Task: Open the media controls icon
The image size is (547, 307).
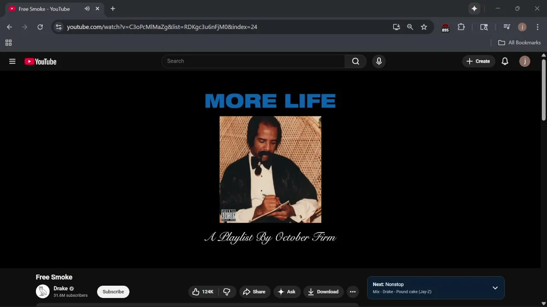Action: [507, 27]
